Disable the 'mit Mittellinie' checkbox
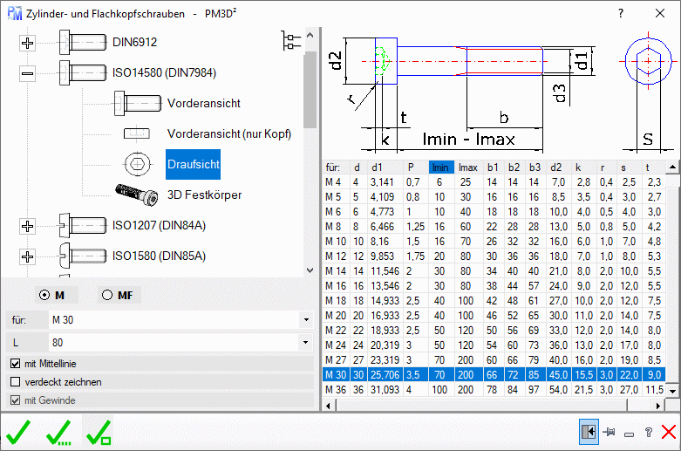This screenshot has height=451, width=681. [15, 364]
